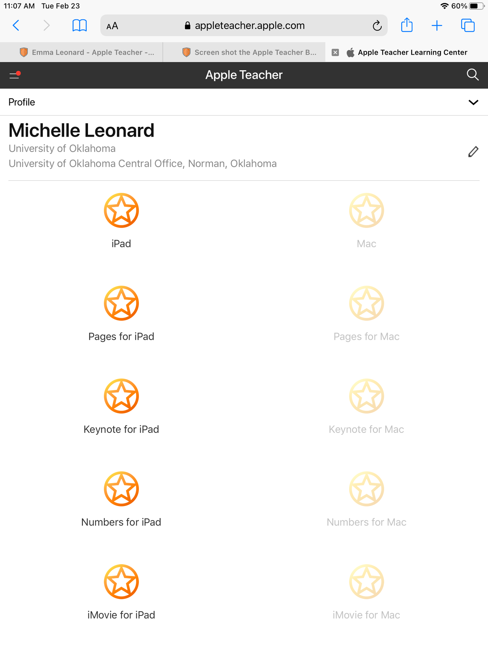Open the Safari bookmarks book icon
488x651 pixels.
pos(79,25)
